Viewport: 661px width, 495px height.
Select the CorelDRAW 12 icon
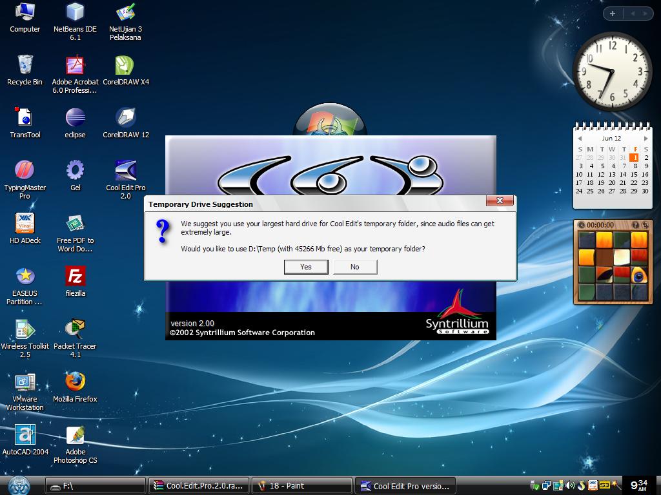coord(126,123)
